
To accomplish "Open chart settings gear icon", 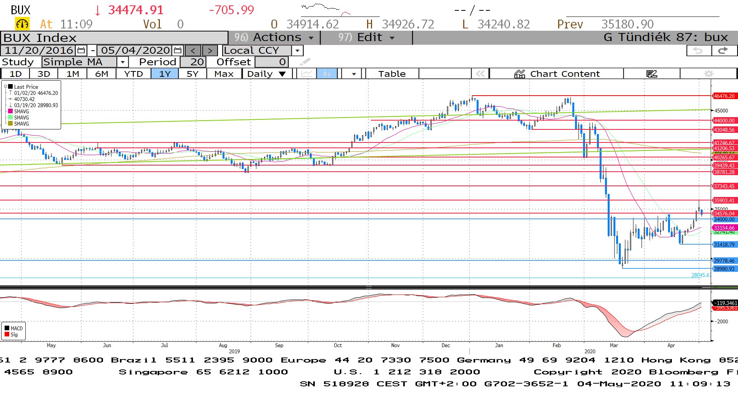I will pos(709,74).
